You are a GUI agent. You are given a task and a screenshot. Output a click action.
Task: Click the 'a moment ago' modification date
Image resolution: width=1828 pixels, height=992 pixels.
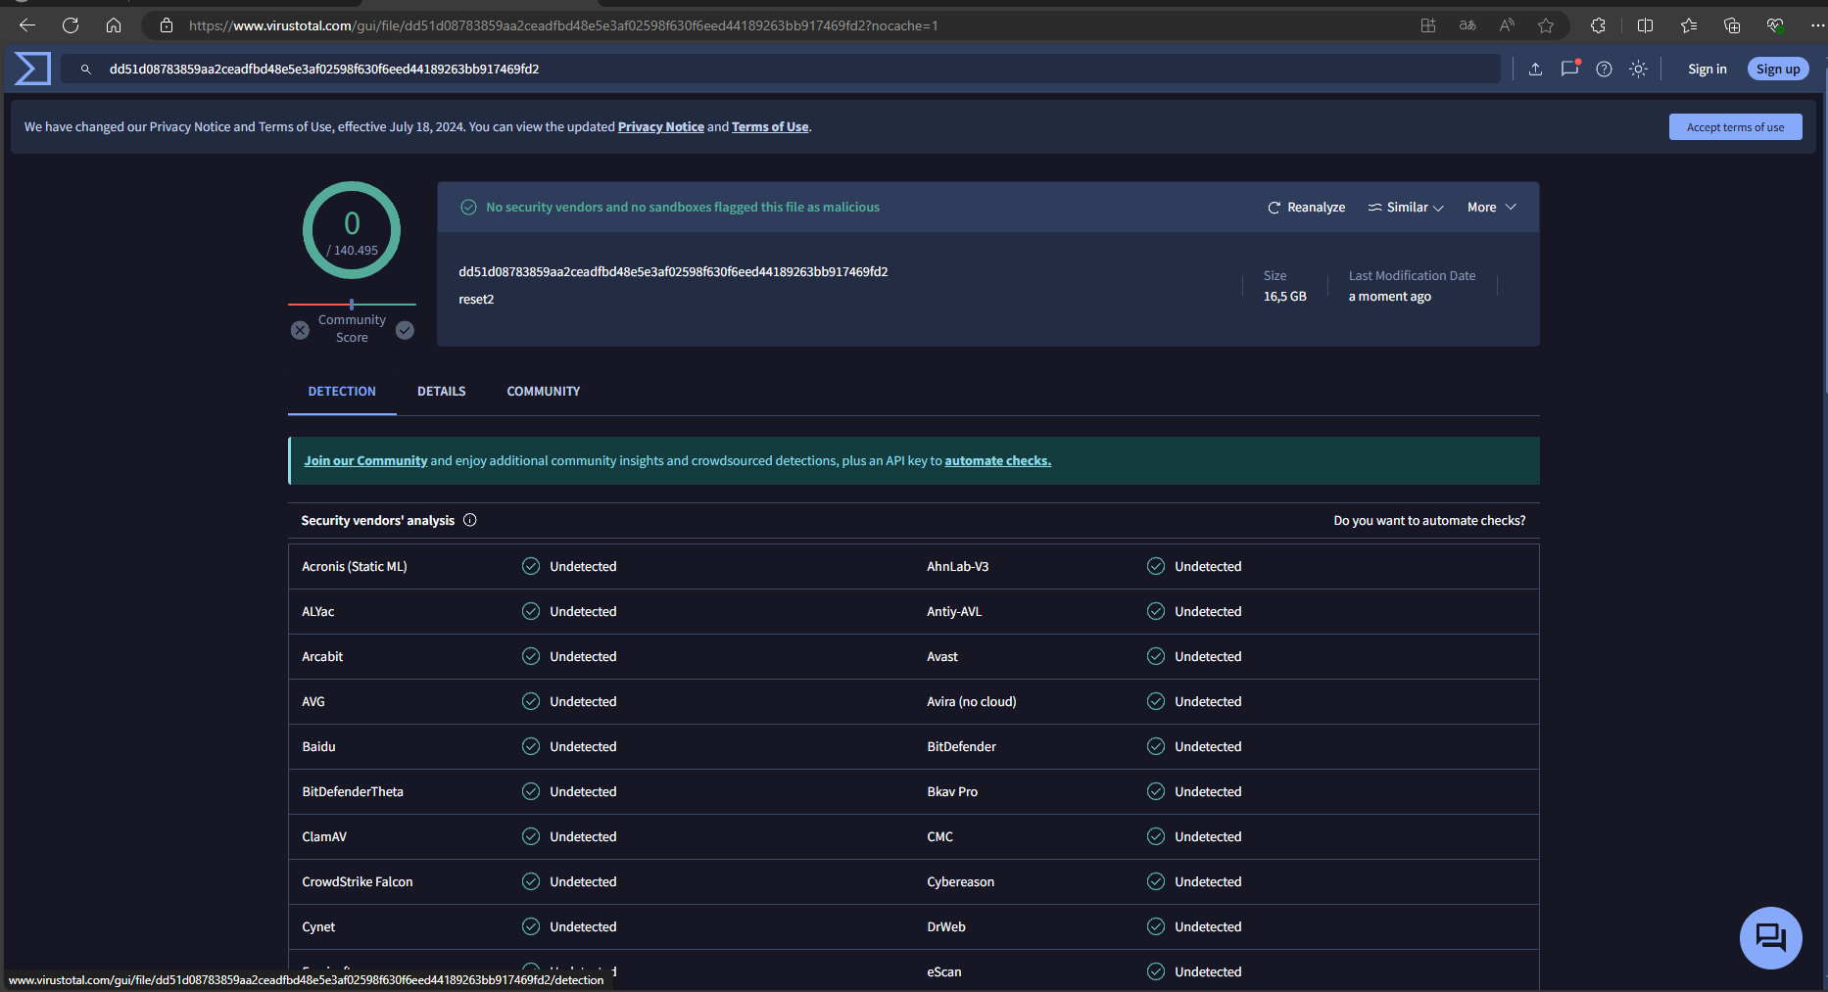(1389, 296)
